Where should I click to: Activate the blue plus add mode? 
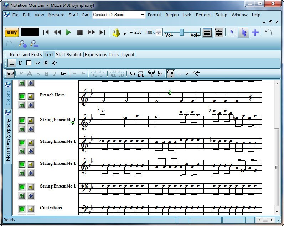(255, 33)
